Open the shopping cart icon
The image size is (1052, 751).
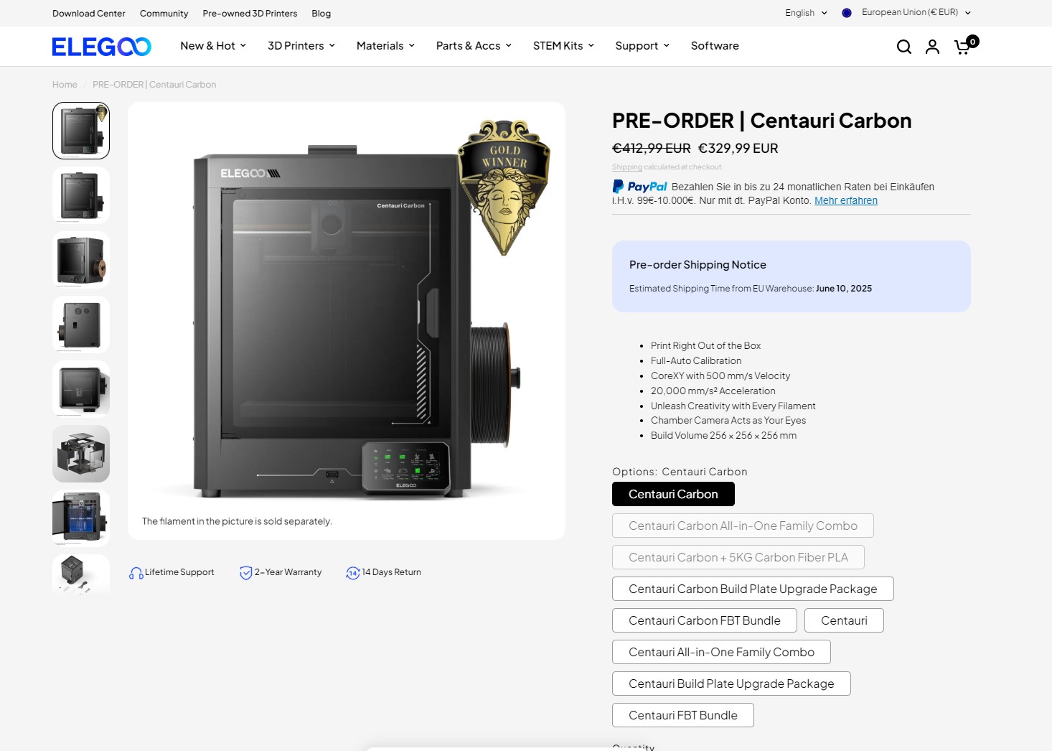[x=963, y=47]
